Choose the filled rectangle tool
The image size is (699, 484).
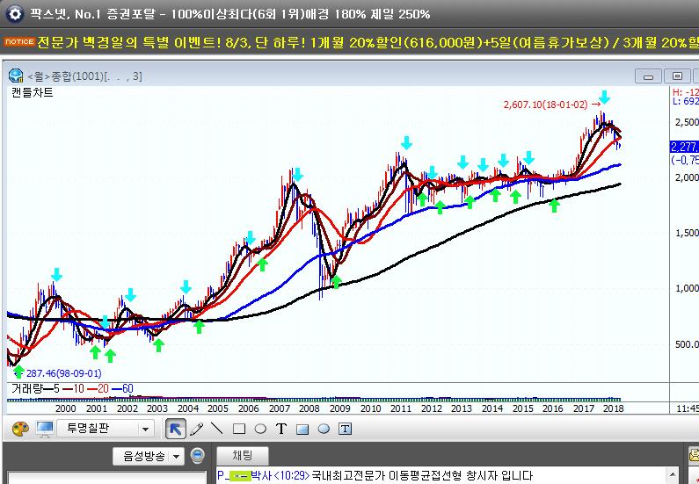pos(302,429)
